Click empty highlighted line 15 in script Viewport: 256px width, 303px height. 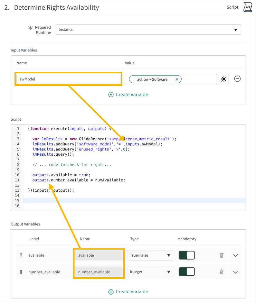click(134, 201)
